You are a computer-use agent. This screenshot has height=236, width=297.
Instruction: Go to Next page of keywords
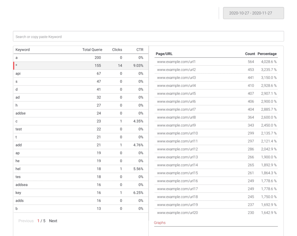tap(53, 221)
